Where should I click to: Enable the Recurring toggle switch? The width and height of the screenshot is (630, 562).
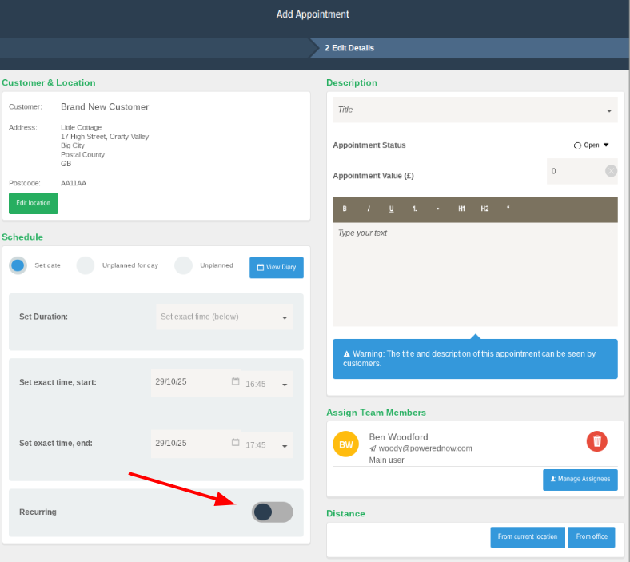(272, 512)
